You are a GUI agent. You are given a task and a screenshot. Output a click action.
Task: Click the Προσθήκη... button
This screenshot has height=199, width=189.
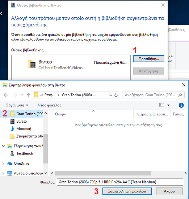[x=148, y=59]
